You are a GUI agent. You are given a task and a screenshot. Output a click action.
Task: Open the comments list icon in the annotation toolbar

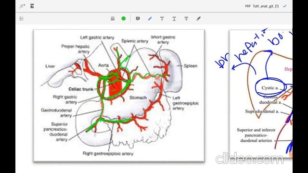click(x=22, y=19)
